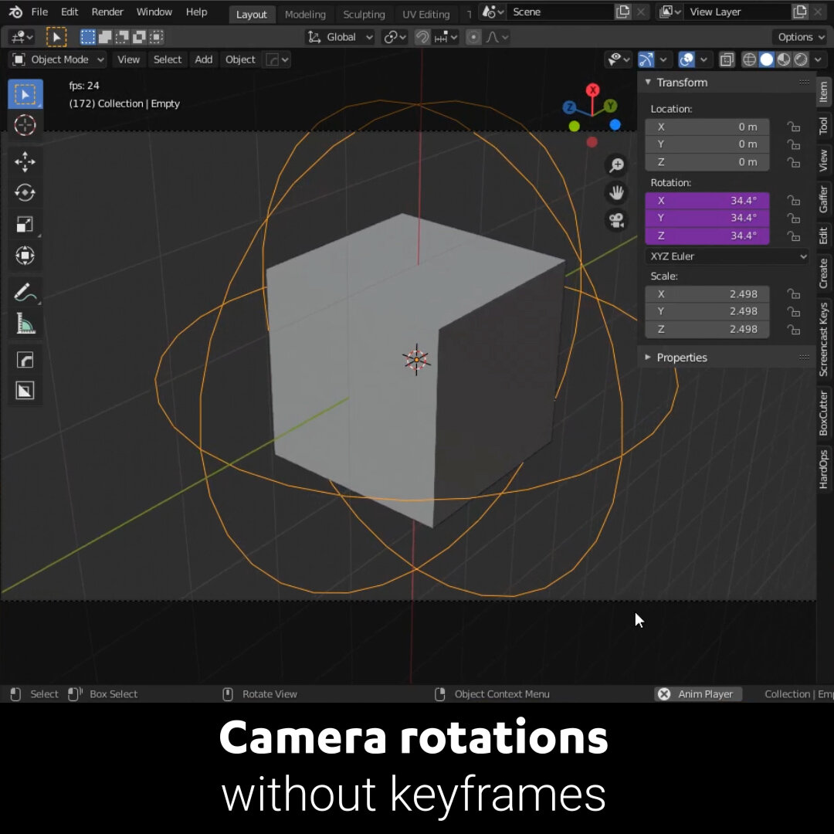The width and height of the screenshot is (834, 834).
Task: Click the Blender logo icon
Action: (15, 12)
